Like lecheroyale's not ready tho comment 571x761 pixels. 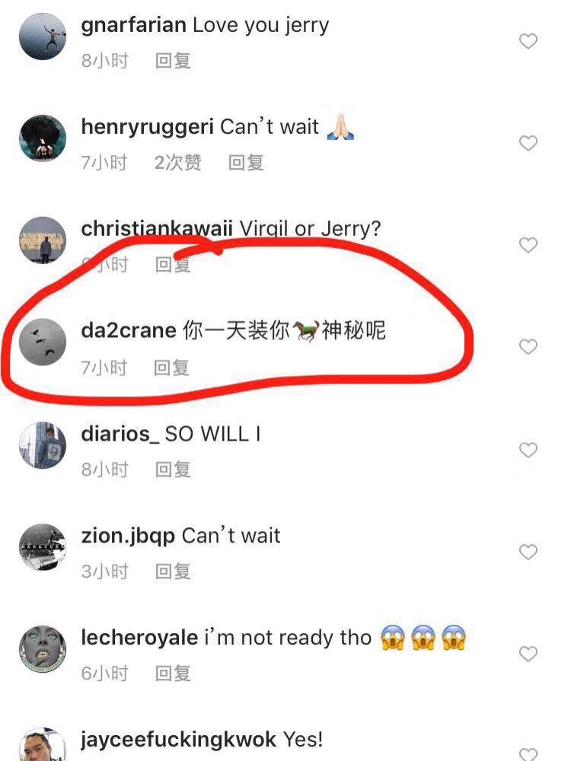pos(528,654)
